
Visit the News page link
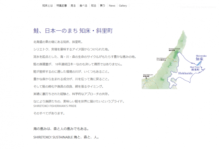[x=112, y=6]
